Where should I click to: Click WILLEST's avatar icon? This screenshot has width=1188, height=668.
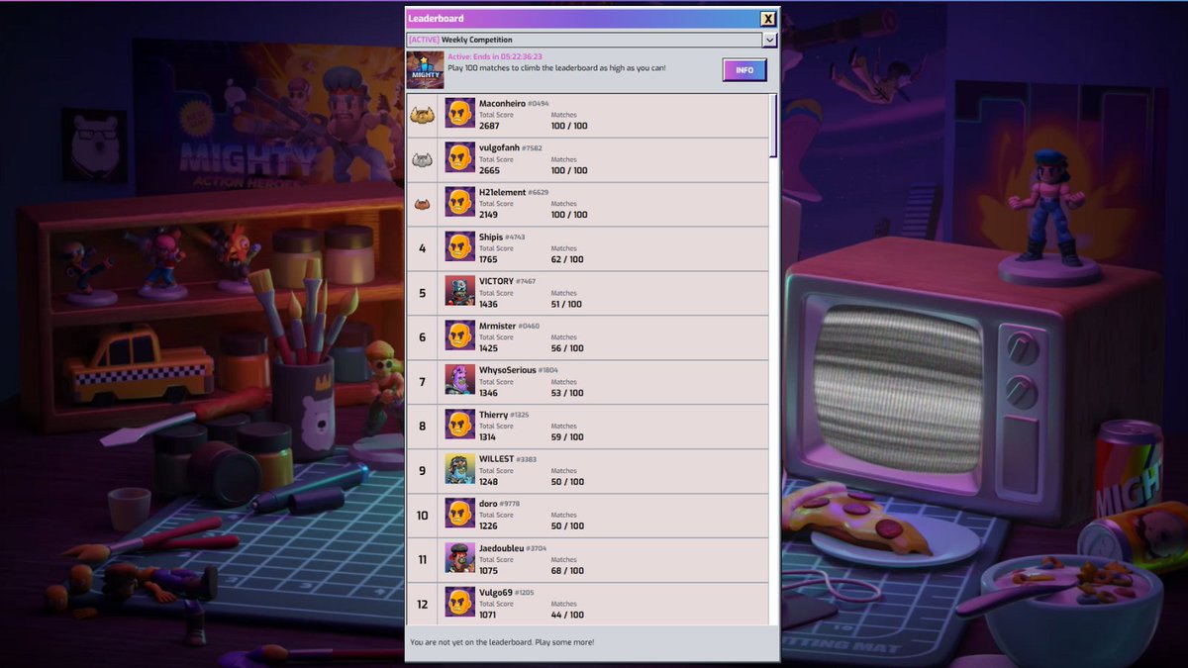(459, 469)
